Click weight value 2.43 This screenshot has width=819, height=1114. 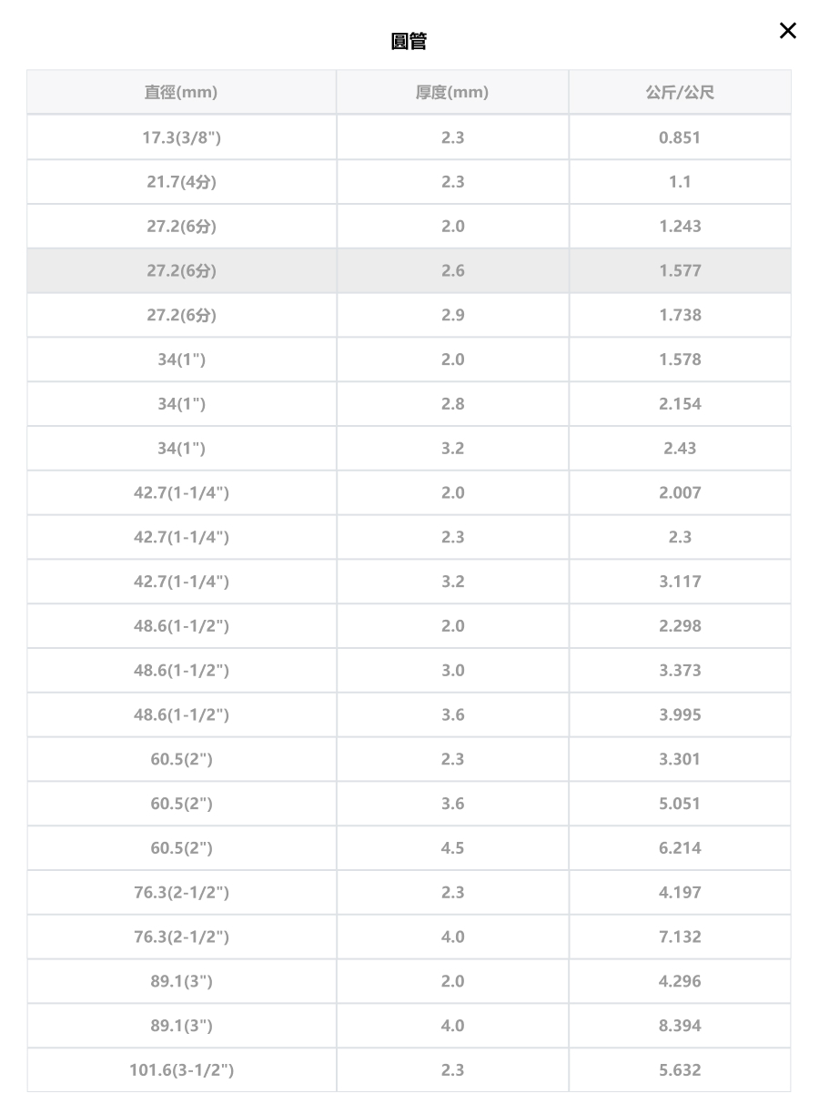click(x=680, y=448)
